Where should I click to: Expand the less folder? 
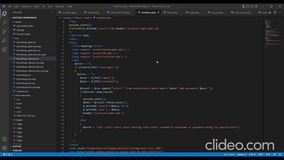[x=32, y=108]
